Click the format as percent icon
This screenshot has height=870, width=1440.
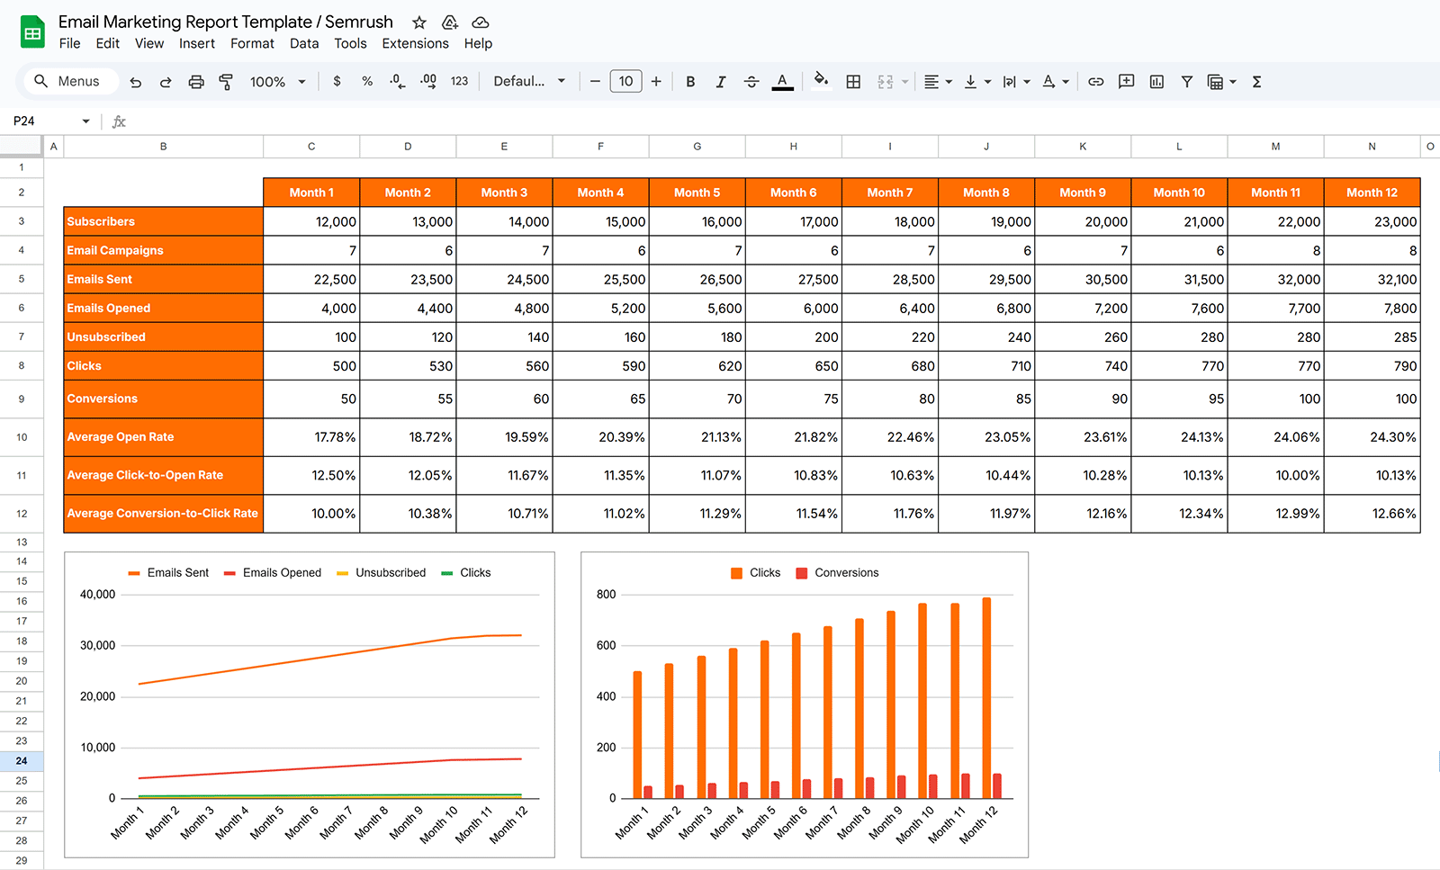(x=366, y=81)
